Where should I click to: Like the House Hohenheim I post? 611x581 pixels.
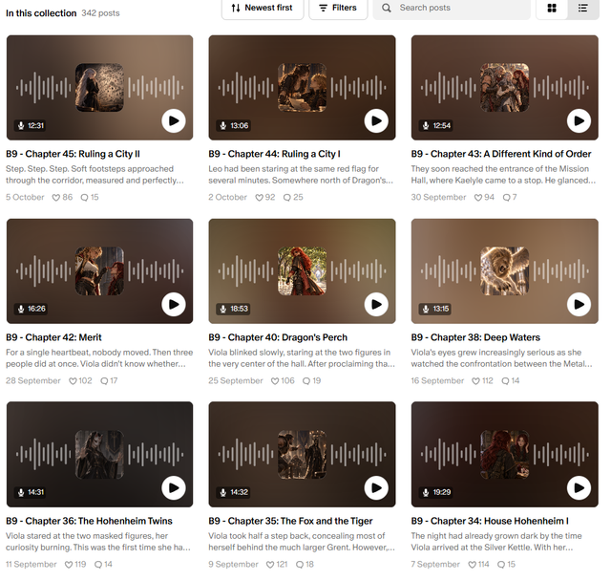(472, 565)
